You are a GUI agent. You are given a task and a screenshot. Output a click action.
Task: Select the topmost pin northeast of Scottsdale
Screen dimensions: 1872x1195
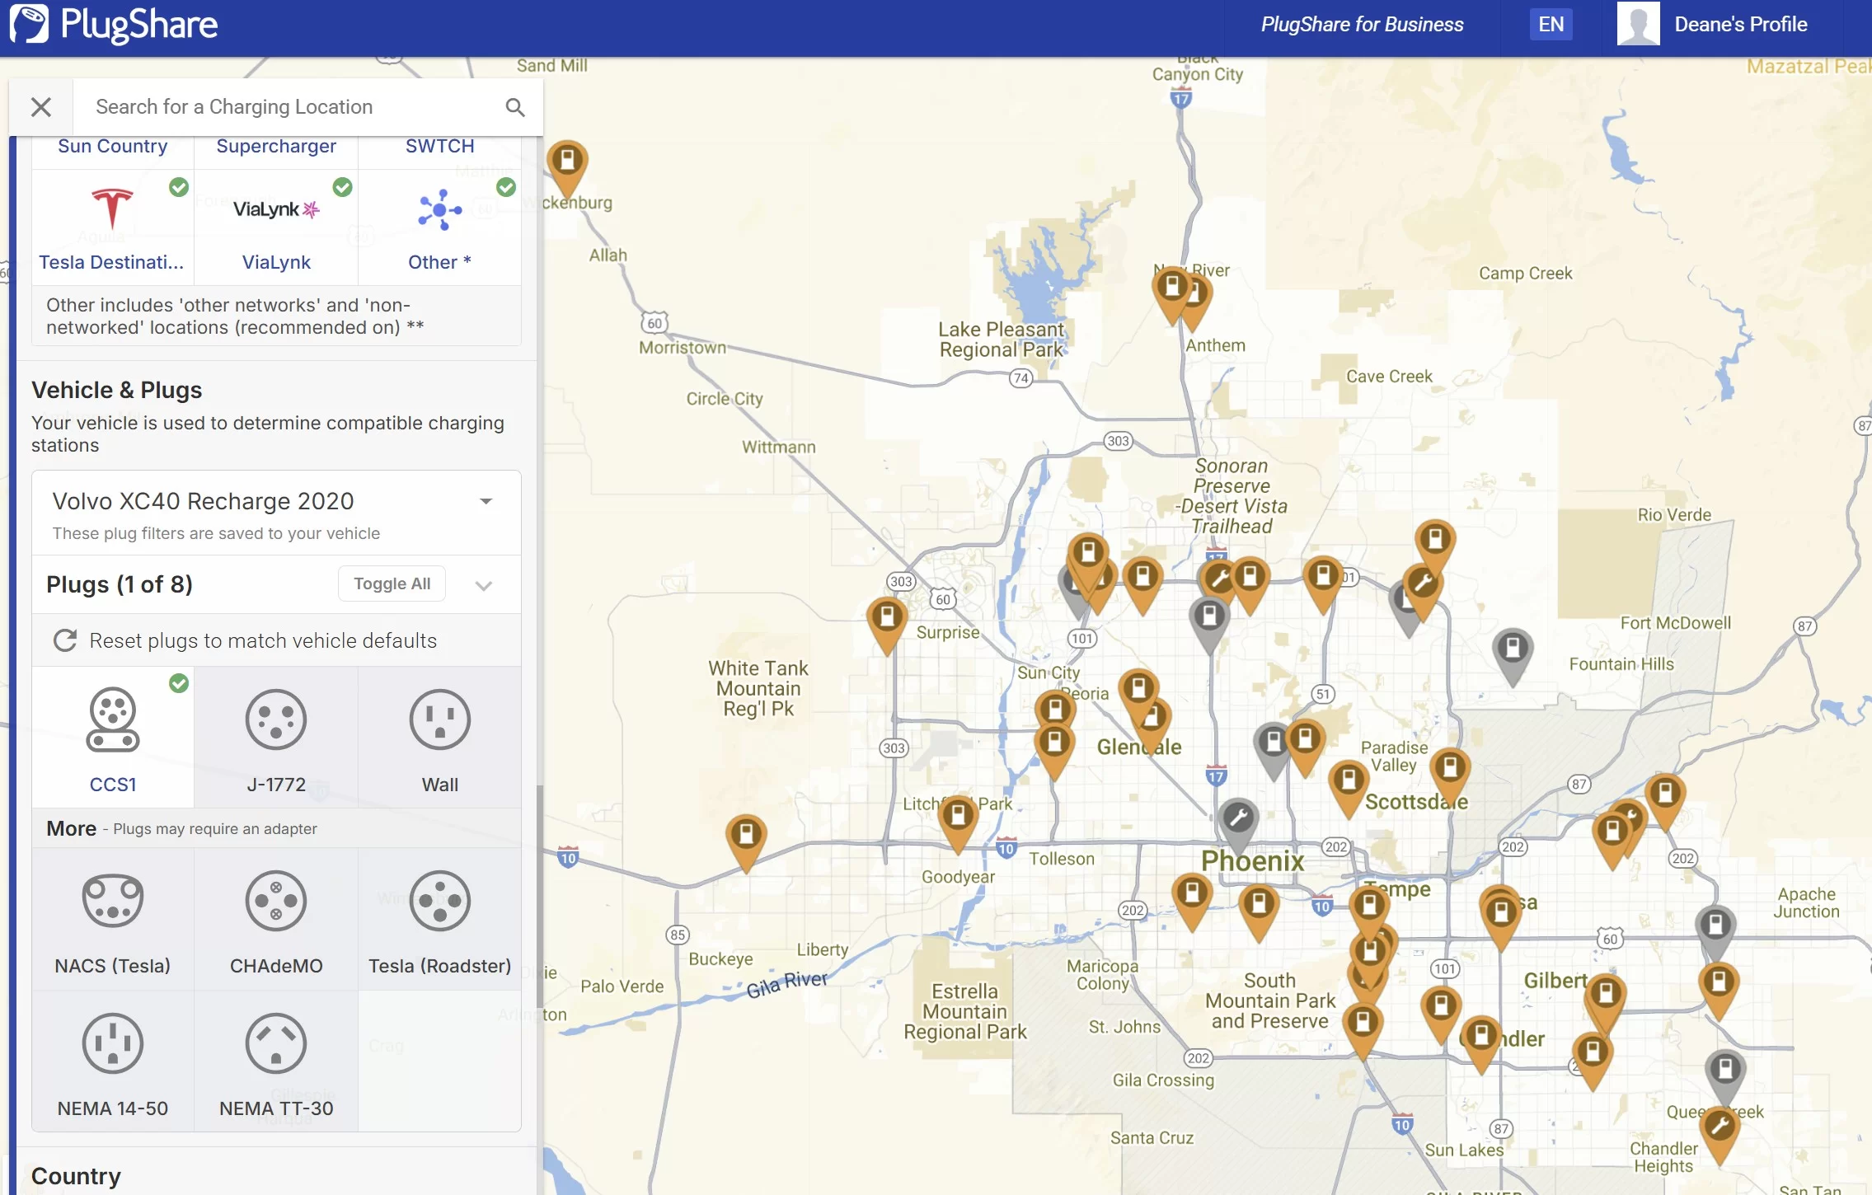[1435, 543]
